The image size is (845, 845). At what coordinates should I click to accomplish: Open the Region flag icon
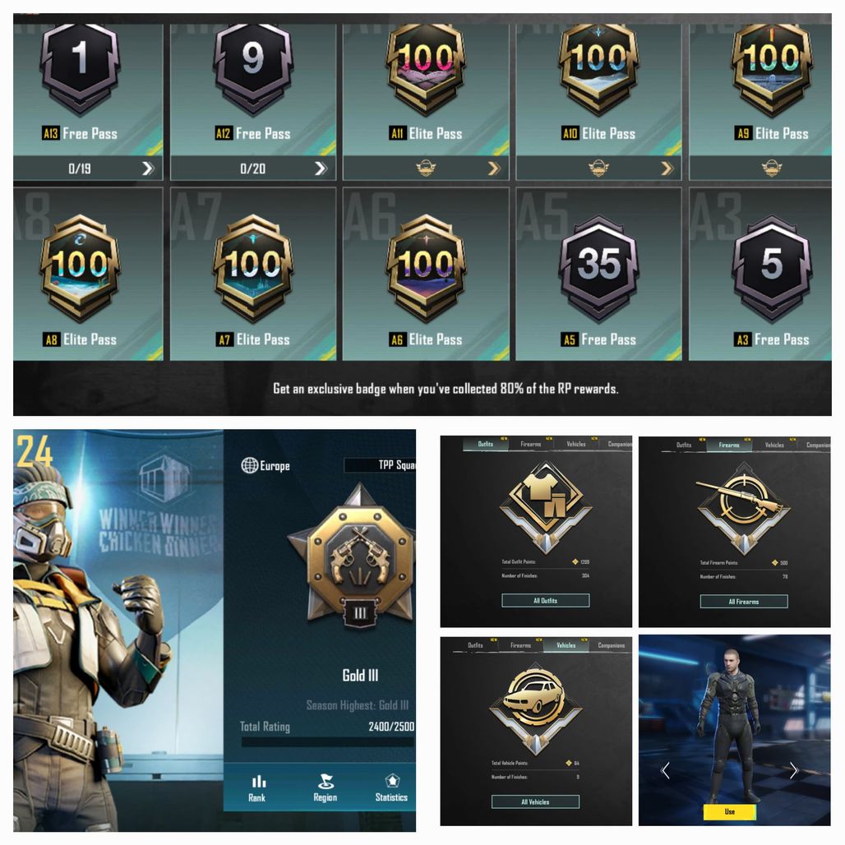coord(325,782)
